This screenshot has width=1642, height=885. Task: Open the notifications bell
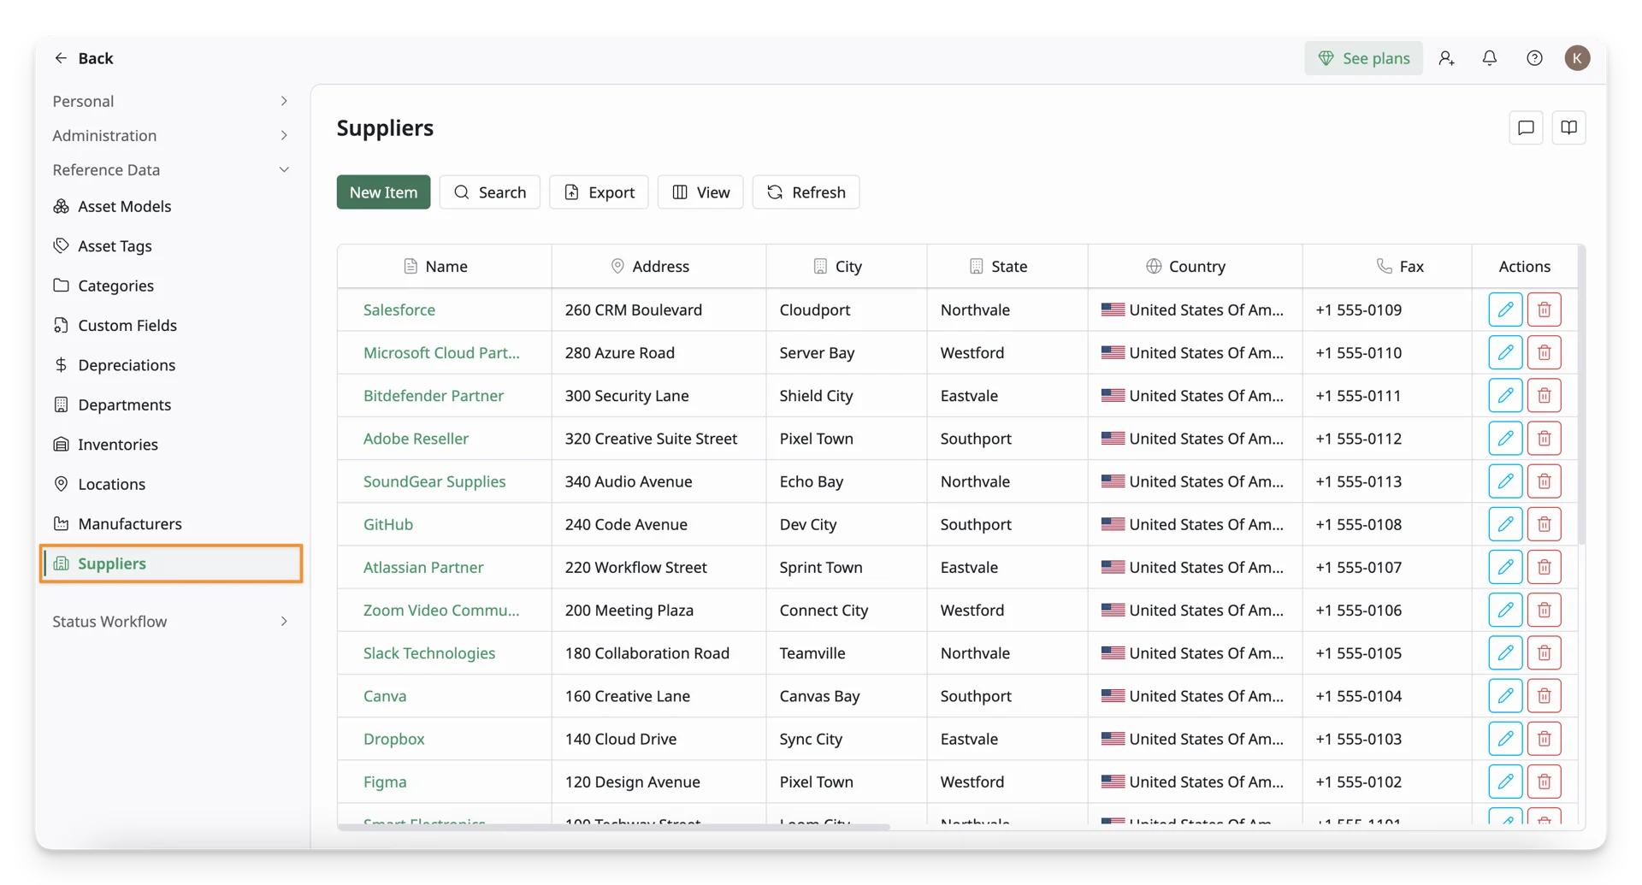point(1490,58)
